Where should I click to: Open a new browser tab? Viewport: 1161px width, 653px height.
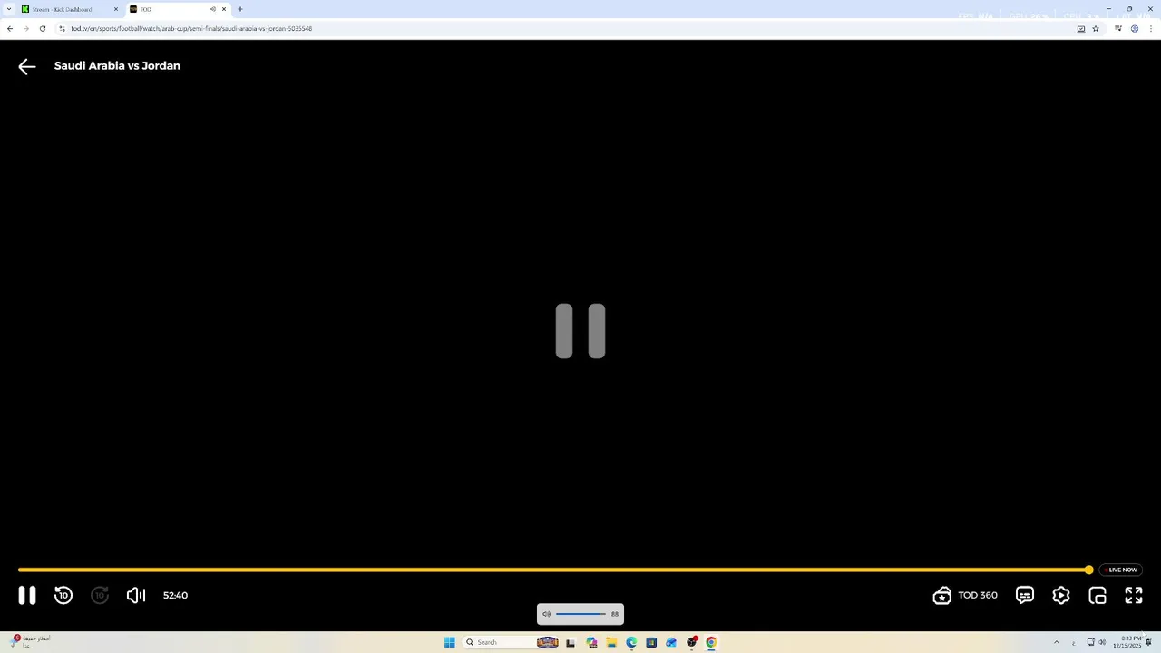pyautogui.click(x=240, y=9)
